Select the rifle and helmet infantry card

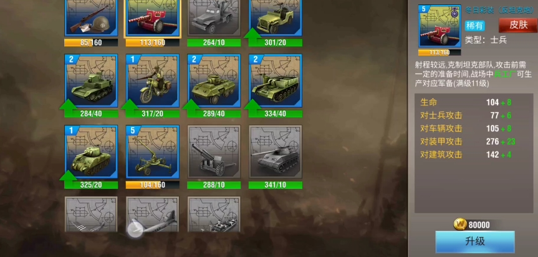click(91, 18)
